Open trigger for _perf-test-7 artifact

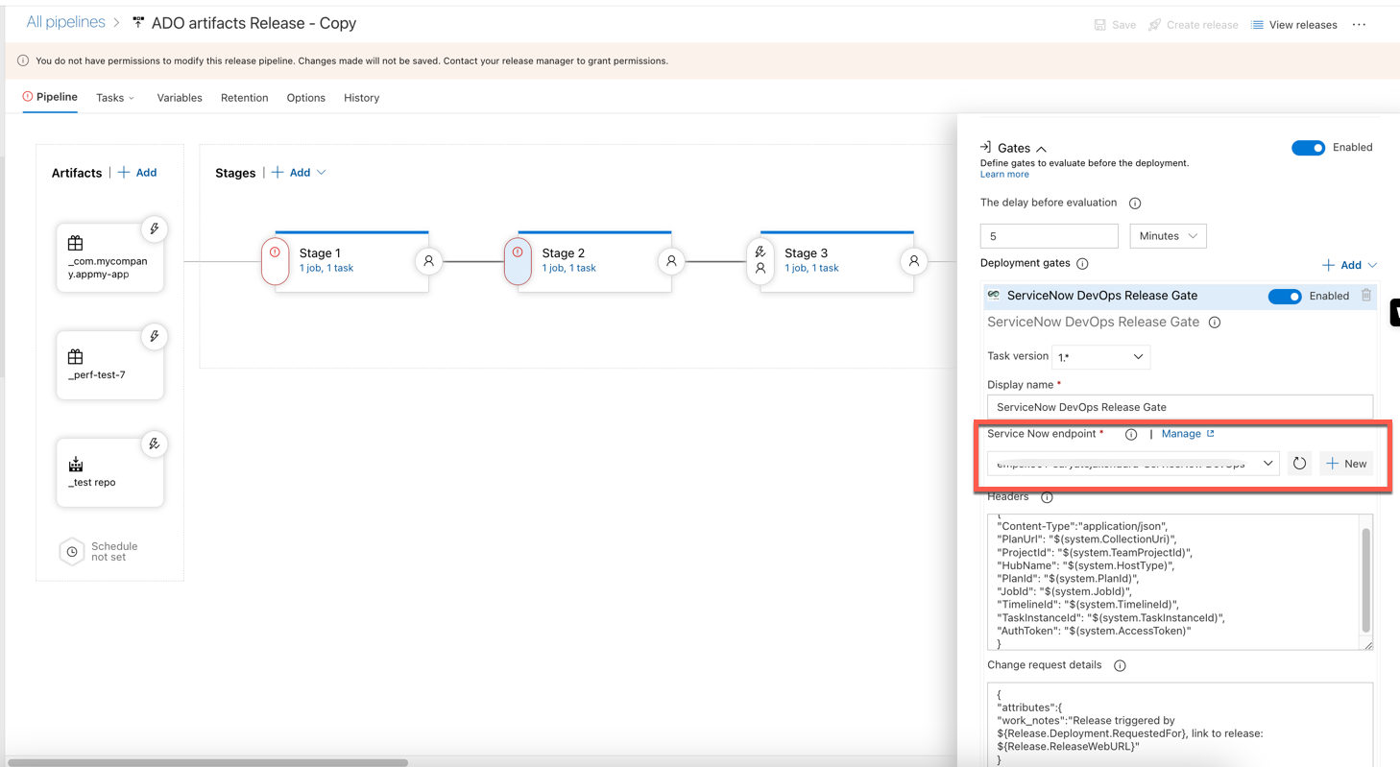pos(155,337)
